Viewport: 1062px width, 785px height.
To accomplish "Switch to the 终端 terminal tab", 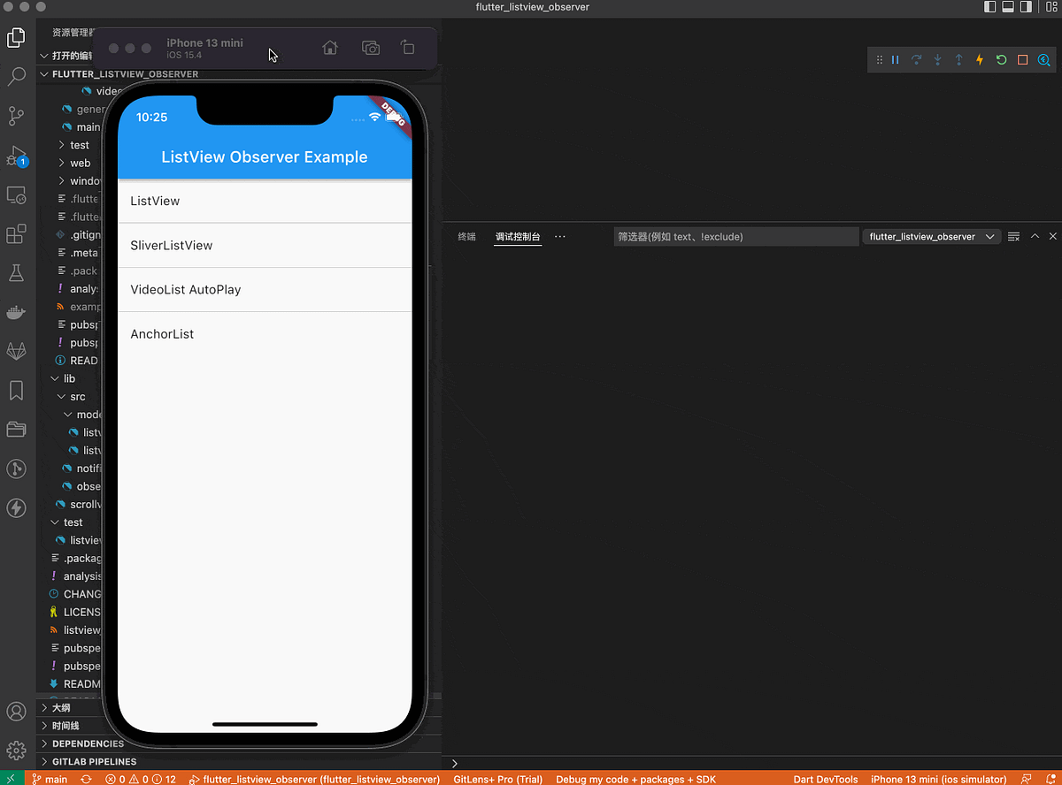I will point(466,236).
